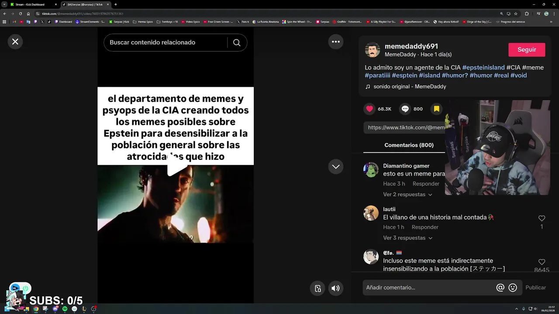
Task: Click the Chrome profile avatar
Action: tap(546, 14)
